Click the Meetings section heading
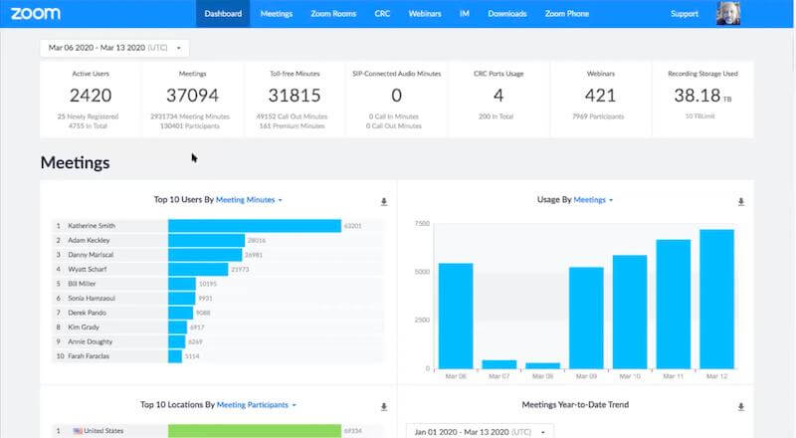 [x=76, y=162]
